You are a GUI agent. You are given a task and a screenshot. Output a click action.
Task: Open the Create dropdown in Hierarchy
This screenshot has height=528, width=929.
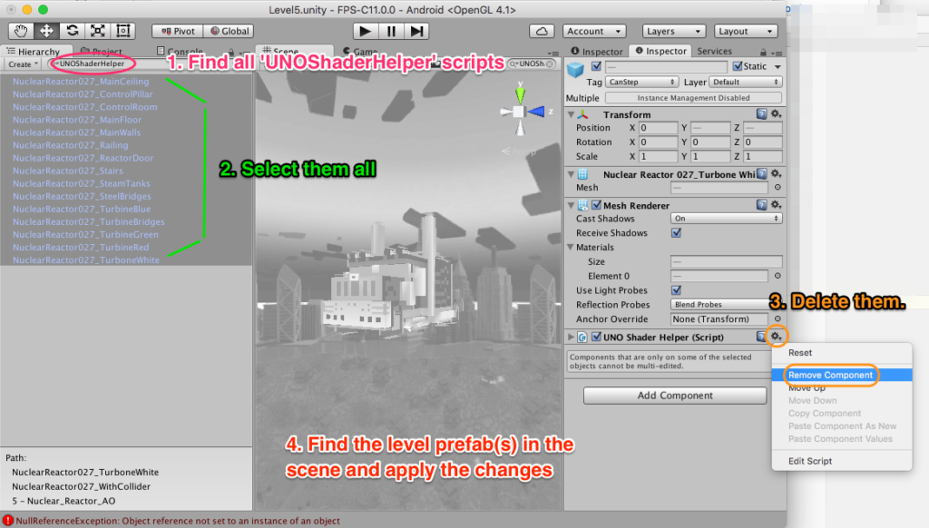23,64
